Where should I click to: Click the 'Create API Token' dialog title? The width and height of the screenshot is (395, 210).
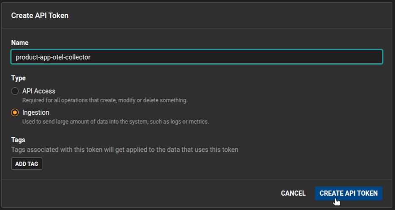point(40,16)
